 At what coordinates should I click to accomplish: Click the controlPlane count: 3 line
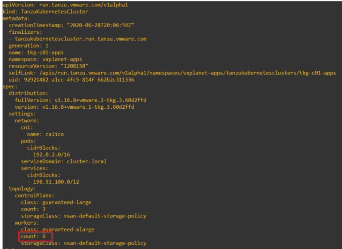[x=33, y=209]
